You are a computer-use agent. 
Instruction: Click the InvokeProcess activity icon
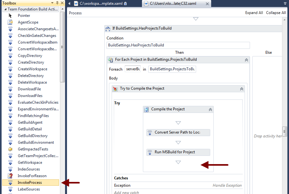tap(10, 183)
